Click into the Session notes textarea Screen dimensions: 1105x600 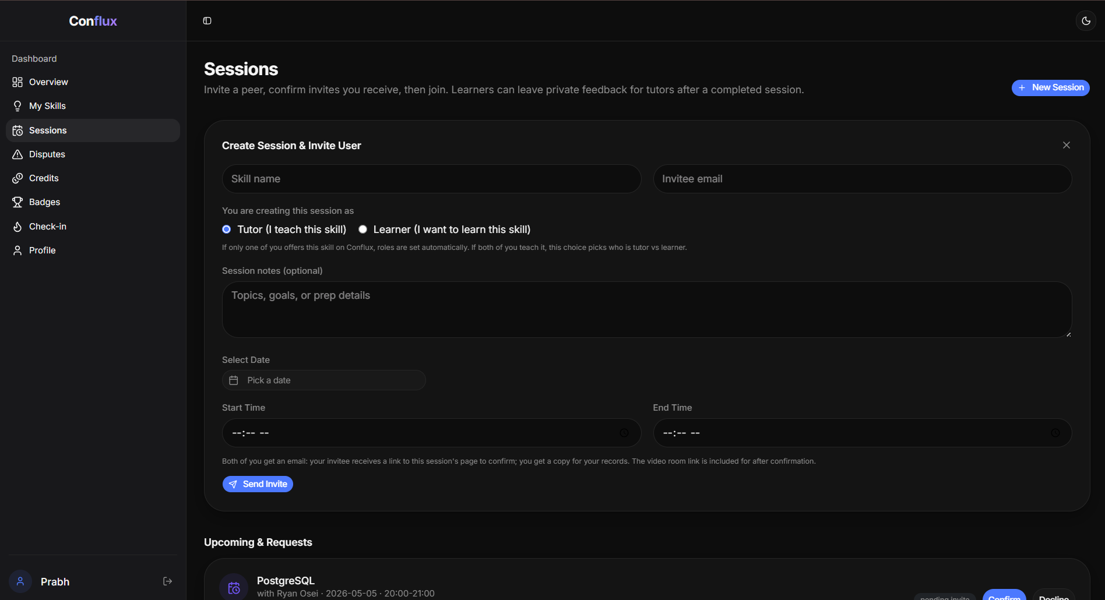[x=647, y=310]
